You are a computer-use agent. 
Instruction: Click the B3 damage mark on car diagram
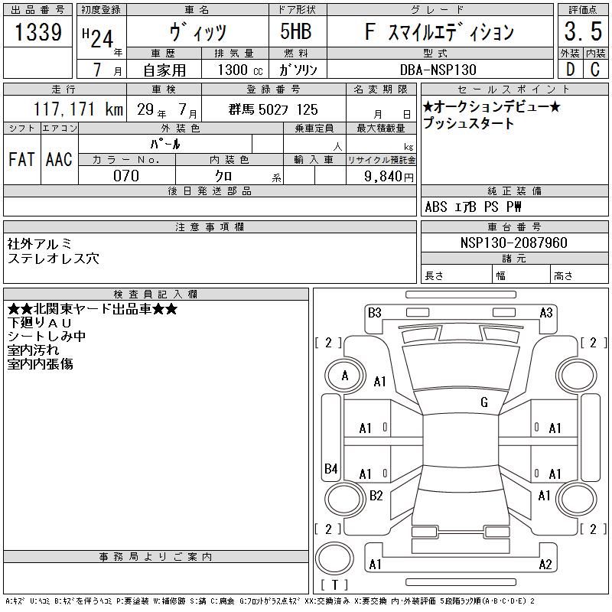click(x=374, y=312)
